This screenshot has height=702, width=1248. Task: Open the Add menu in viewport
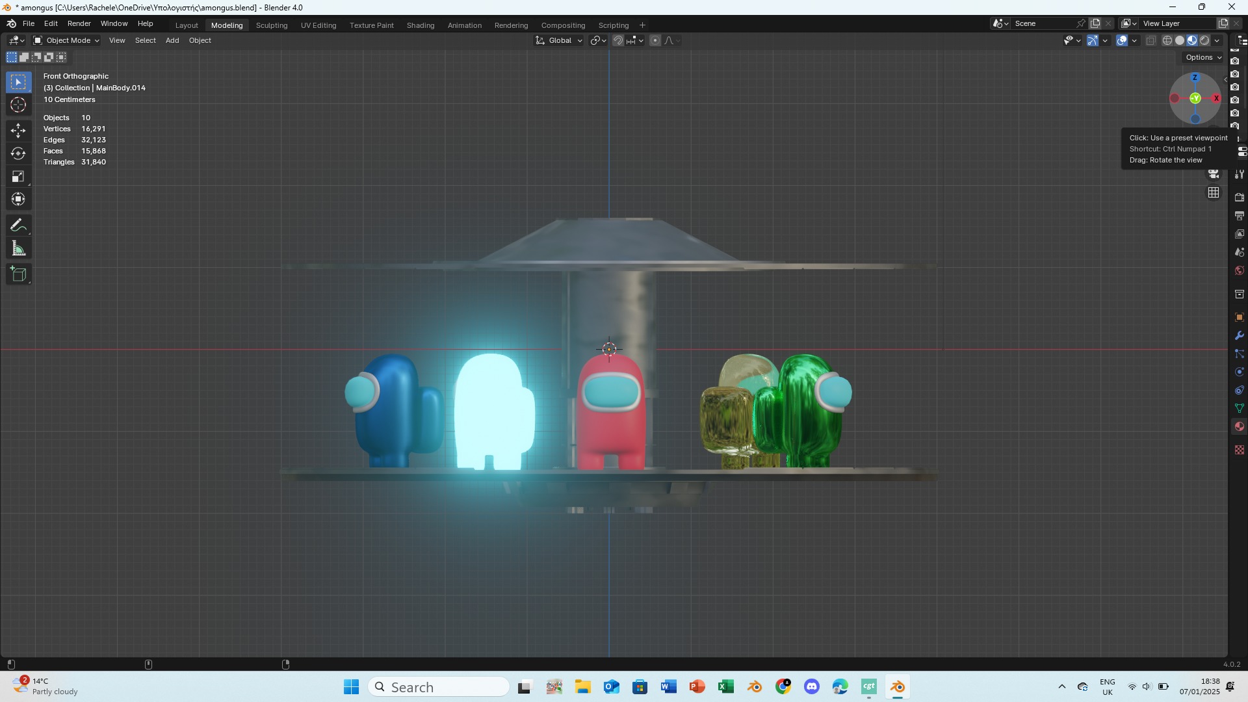(x=172, y=40)
